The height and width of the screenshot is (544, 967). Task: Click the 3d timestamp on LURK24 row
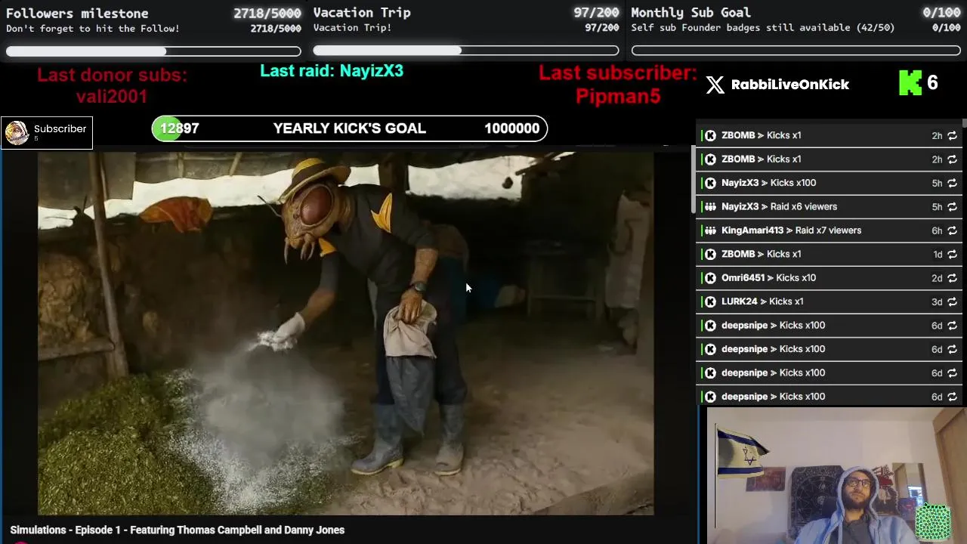pyautogui.click(x=937, y=301)
